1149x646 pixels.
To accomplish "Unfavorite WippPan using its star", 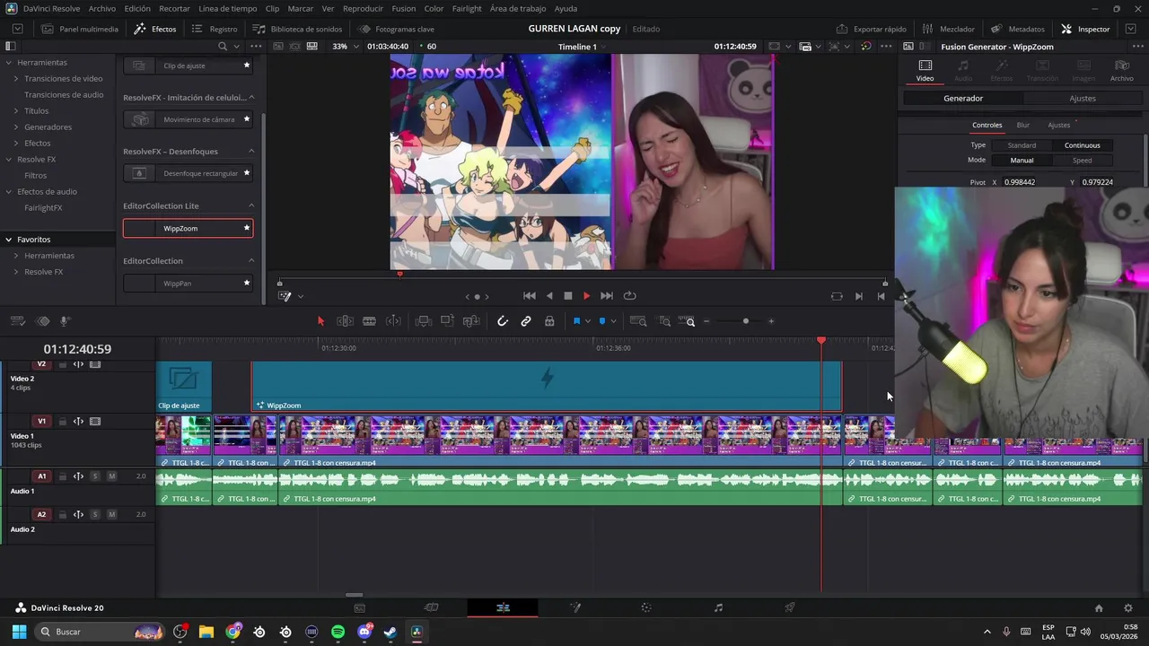I will pyautogui.click(x=247, y=284).
